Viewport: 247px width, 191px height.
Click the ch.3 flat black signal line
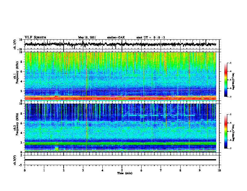(x=120, y=160)
